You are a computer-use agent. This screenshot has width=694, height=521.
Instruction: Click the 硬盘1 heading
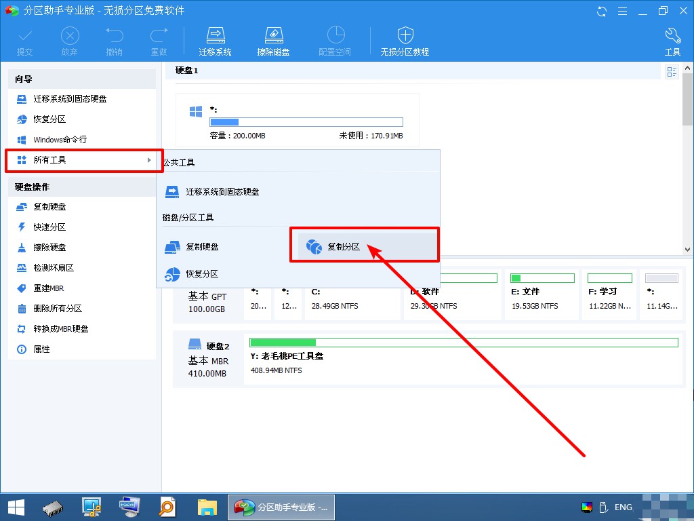coord(187,71)
